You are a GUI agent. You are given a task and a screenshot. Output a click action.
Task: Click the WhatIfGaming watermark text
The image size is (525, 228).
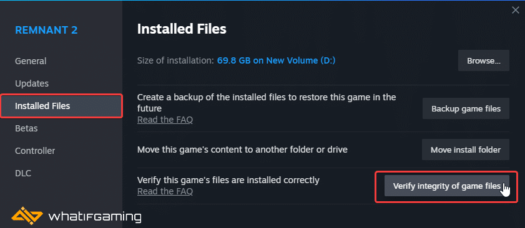click(x=95, y=217)
